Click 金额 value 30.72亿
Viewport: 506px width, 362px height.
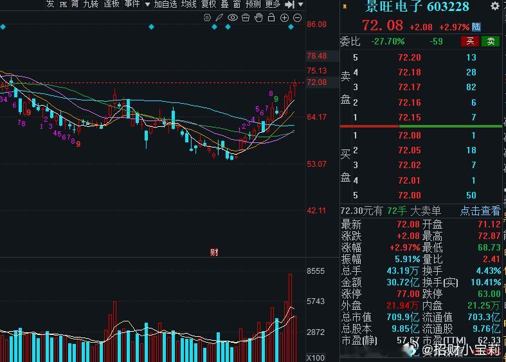[x=402, y=283]
